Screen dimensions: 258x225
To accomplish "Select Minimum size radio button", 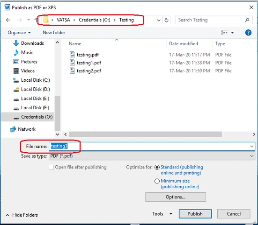I will click(x=157, y=181).
